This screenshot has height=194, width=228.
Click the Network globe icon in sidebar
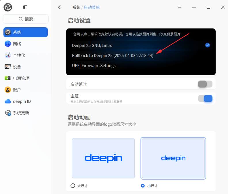tap(8, 44)
